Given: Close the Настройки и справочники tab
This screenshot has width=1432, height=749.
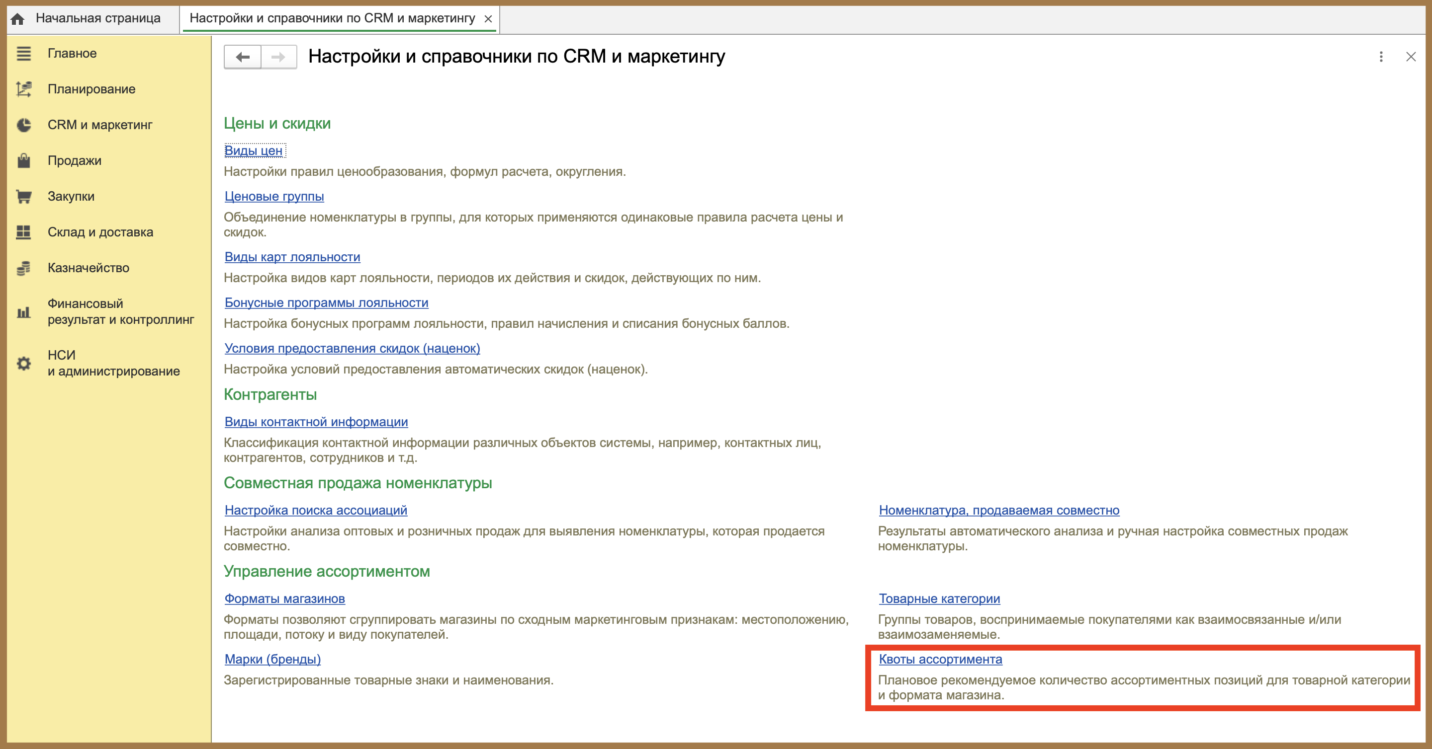Looking at the screenshot, I should pyautogui.click(x=488, y=19).
